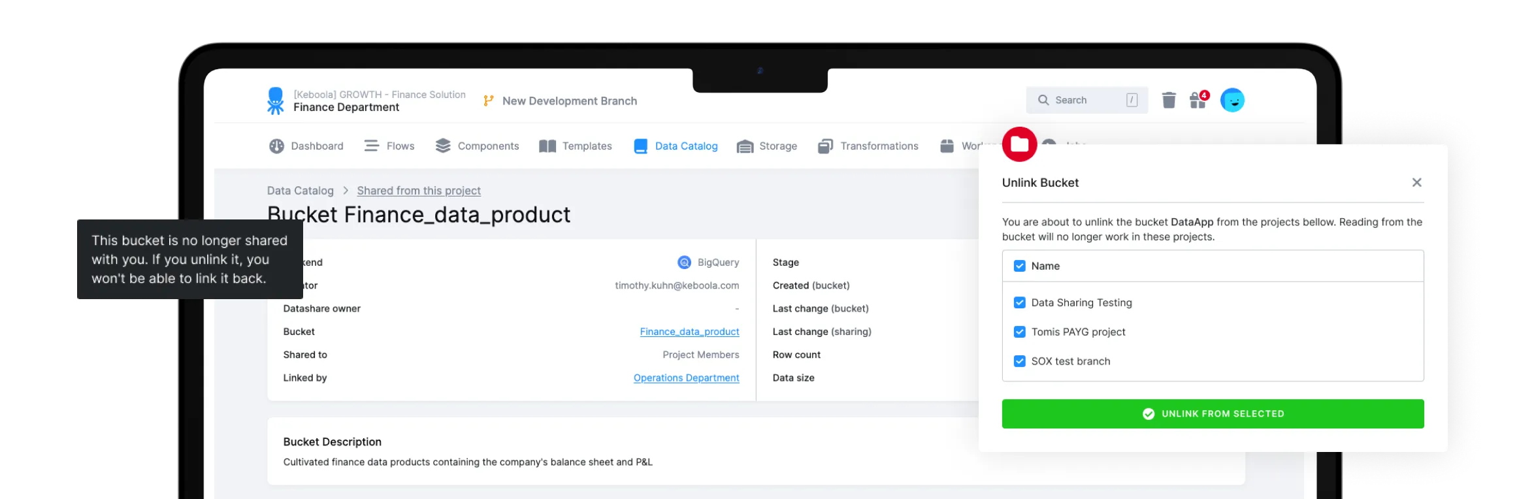Click the Templates book icon
1534x499 pixels.
click(x=547, y=146)
